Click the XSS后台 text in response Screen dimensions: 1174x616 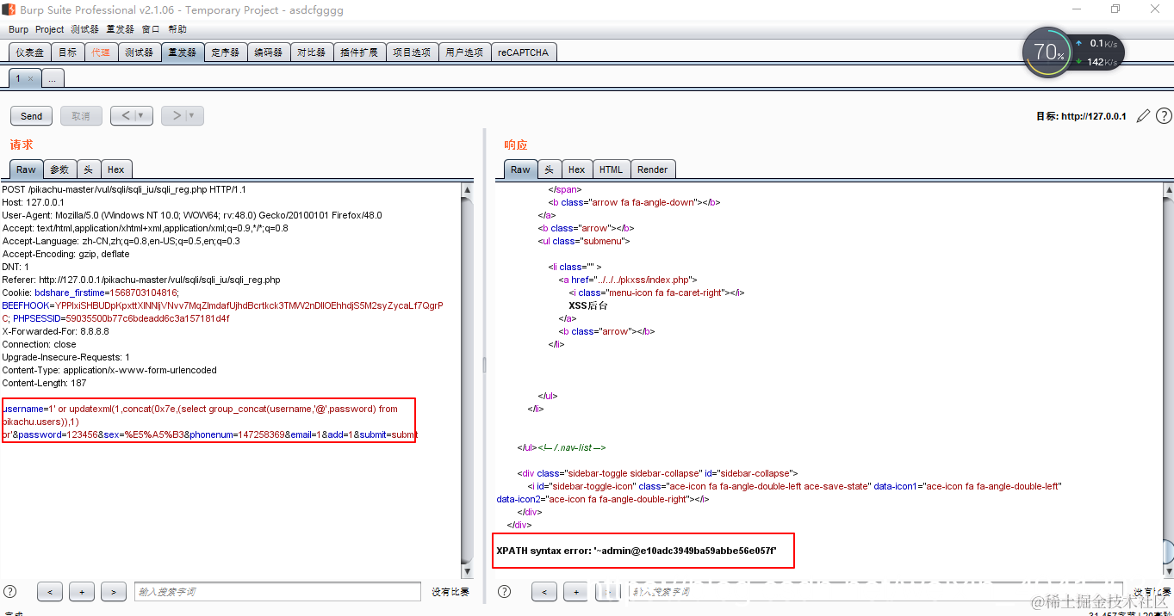point(588,305)
